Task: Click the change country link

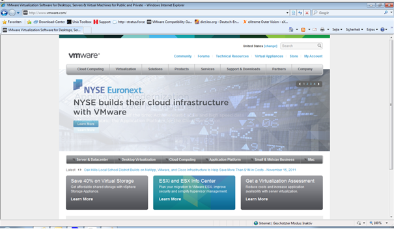Action: (271, 46)
